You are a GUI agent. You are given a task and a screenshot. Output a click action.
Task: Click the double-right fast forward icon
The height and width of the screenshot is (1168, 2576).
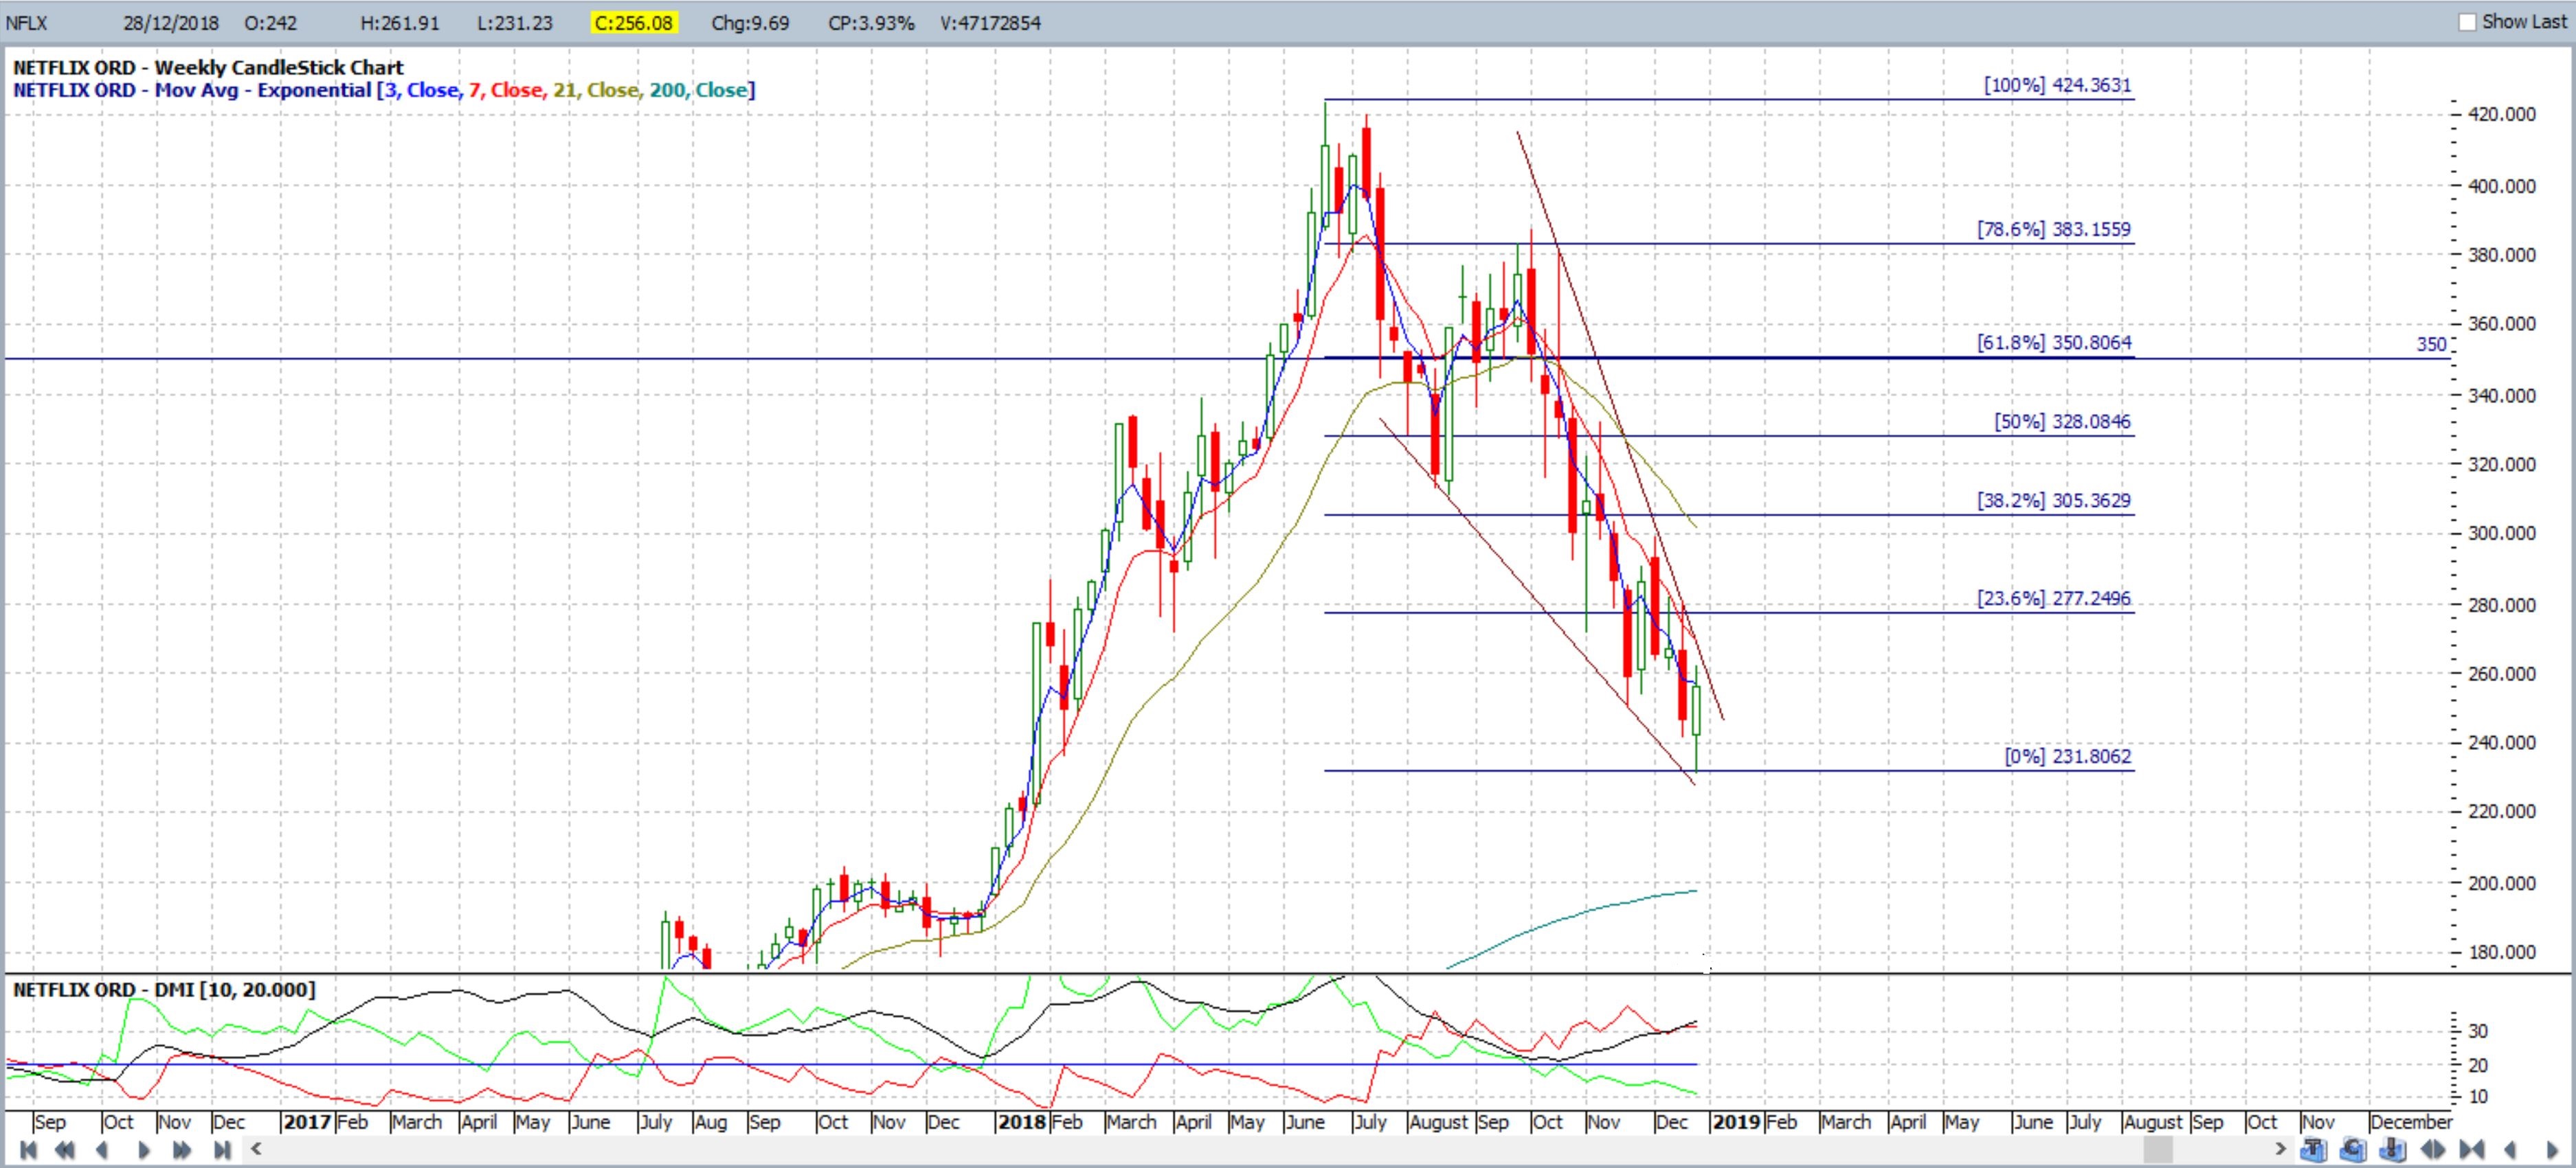click(181, 1149)
